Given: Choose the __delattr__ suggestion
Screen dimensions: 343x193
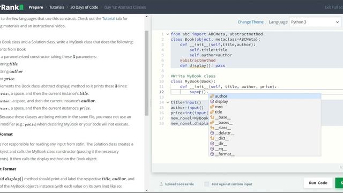Looking at the screenshot, I should coord(265,133).
